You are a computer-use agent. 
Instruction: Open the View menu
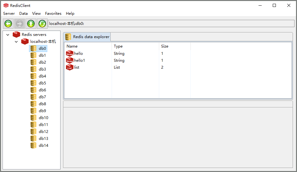coord(36,14)
